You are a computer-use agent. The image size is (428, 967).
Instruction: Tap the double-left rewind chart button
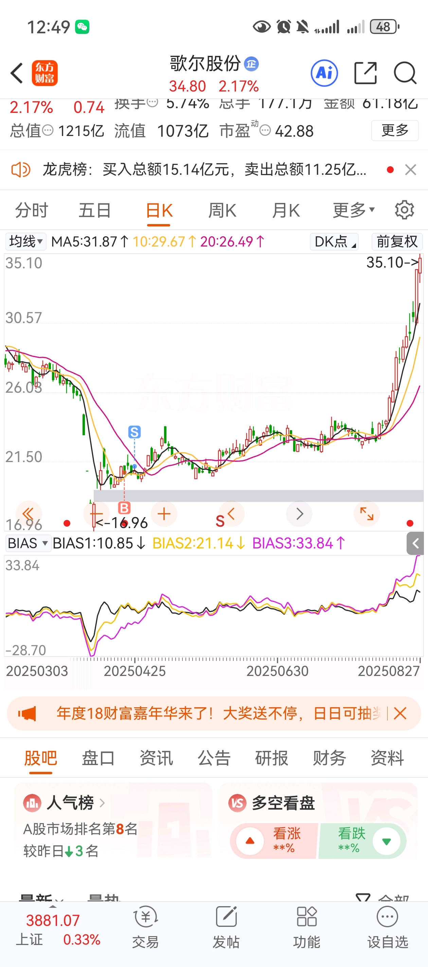[29, 513]
